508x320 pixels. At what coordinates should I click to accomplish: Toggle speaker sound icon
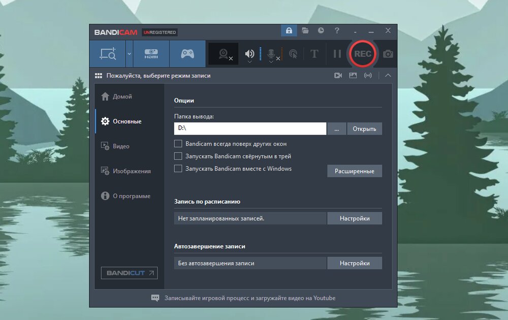[x=249, y=53]
